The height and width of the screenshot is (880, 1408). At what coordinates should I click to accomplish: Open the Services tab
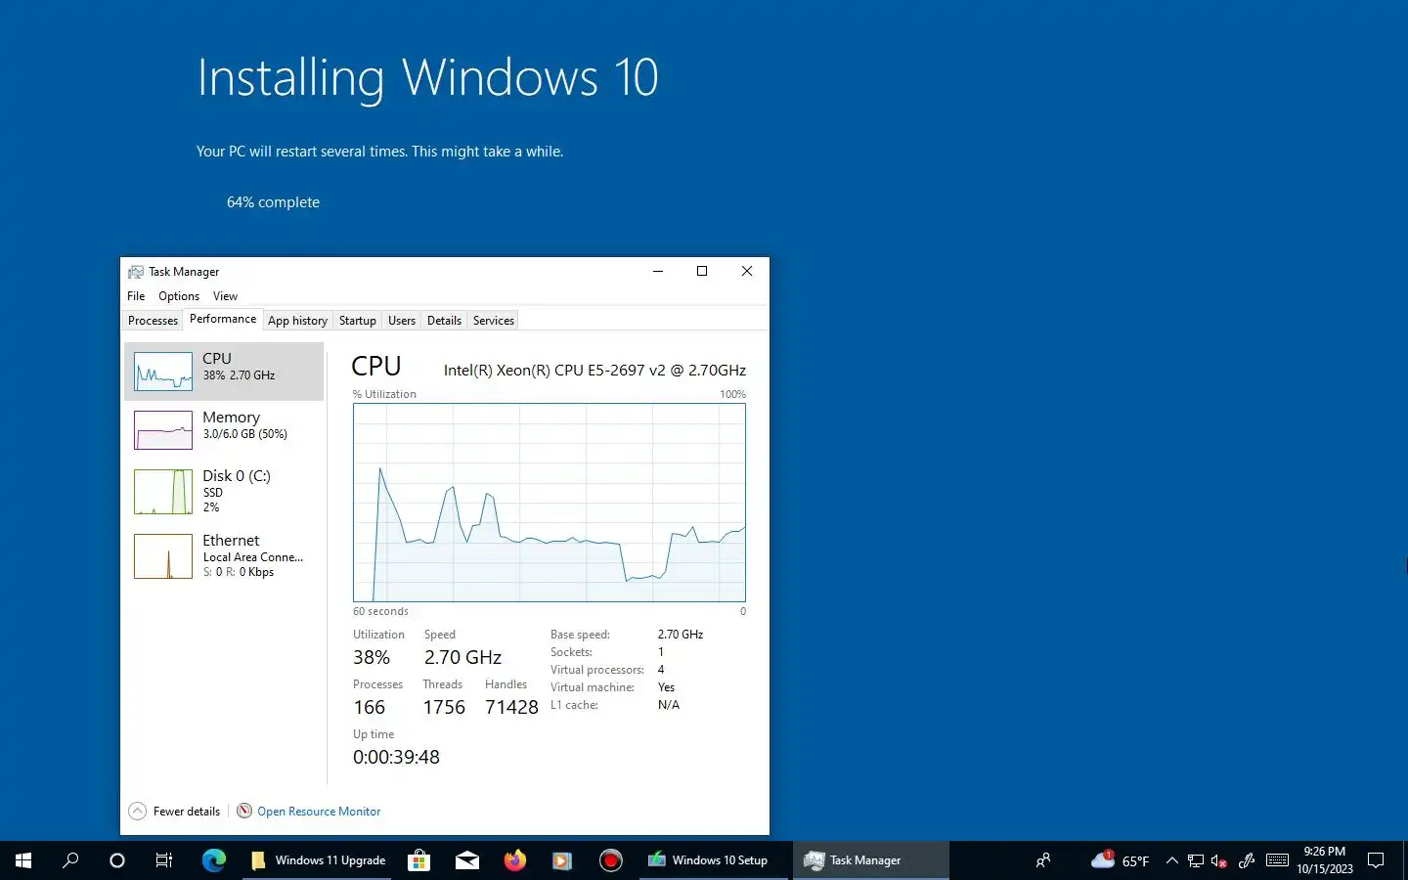[494, 321]
